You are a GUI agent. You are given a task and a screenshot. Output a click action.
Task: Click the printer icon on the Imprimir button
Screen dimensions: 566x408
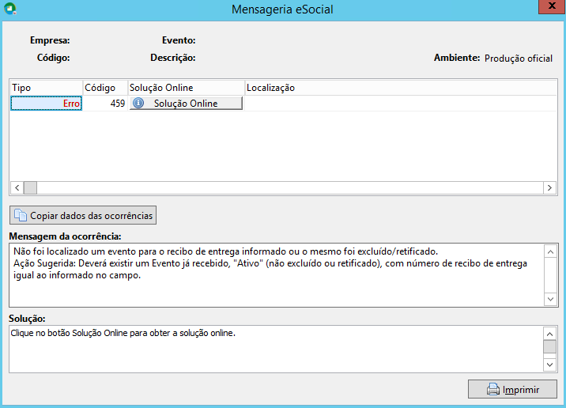pyautogui.click(x=493, y=389)
